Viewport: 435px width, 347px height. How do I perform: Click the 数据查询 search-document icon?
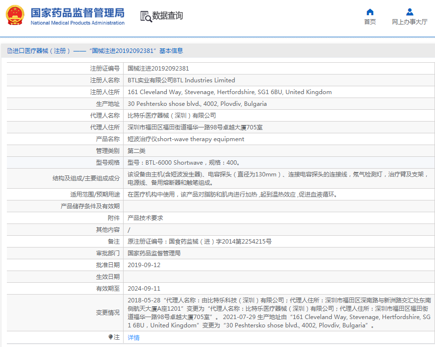pos(146,16)
